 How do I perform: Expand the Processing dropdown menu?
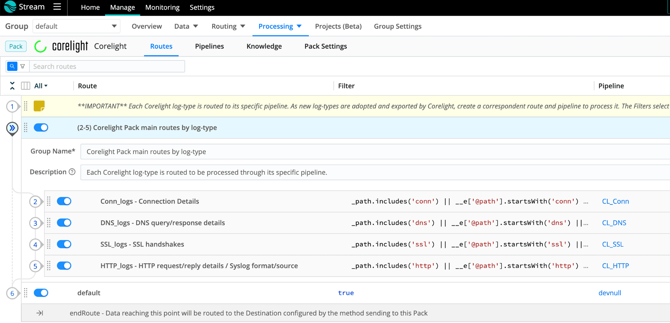click(280, 26)
